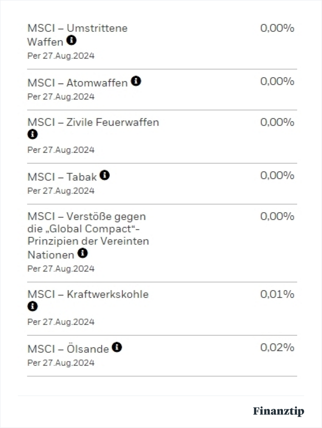
Task: Select MSCI – Umstrittene Waffen label
Action: [x=77, y=35]
